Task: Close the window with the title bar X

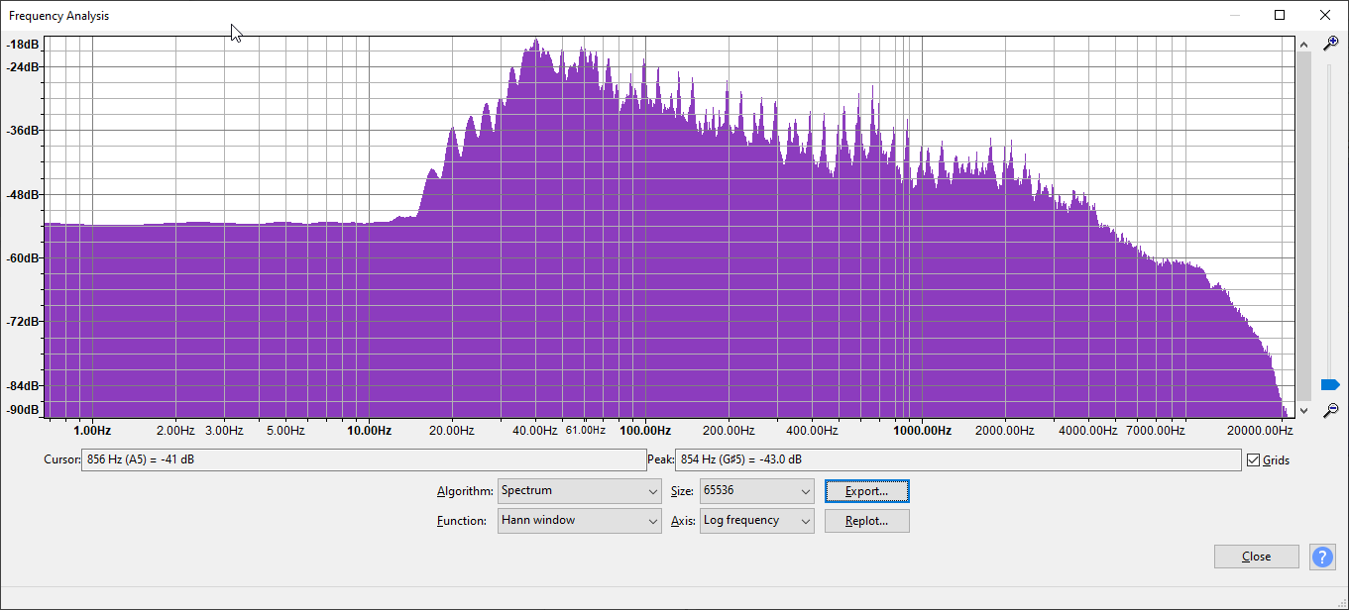Action: click(x=1325, y=15)
